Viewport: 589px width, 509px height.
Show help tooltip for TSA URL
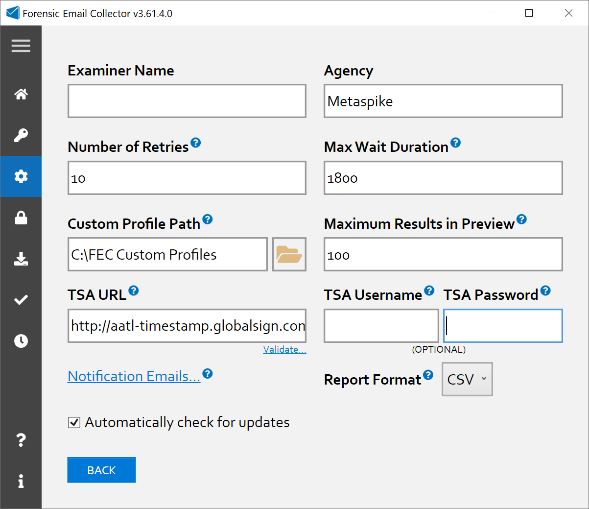pyautogui.click(x=133, y=291)
